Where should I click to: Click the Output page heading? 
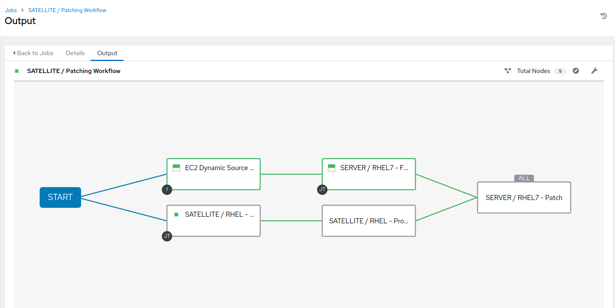coord(20,21)
